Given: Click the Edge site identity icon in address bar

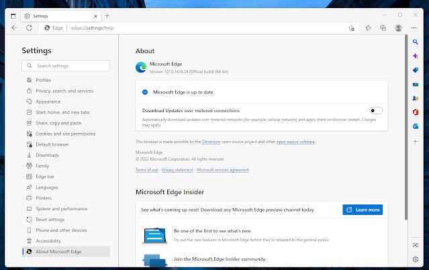Looking at the screenshot, I should point(48,28).
